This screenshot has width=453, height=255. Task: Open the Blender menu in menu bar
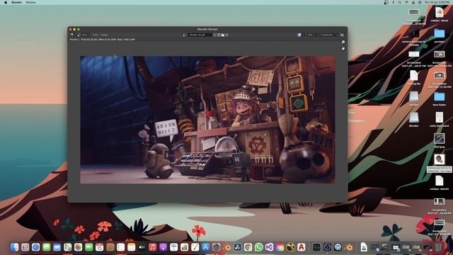pyautogui.click(x=16, y=2)
